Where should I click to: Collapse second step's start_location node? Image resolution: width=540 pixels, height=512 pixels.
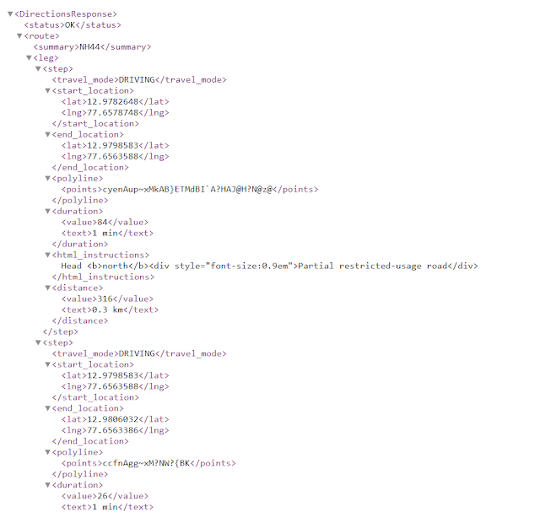(x=48, y=364)
